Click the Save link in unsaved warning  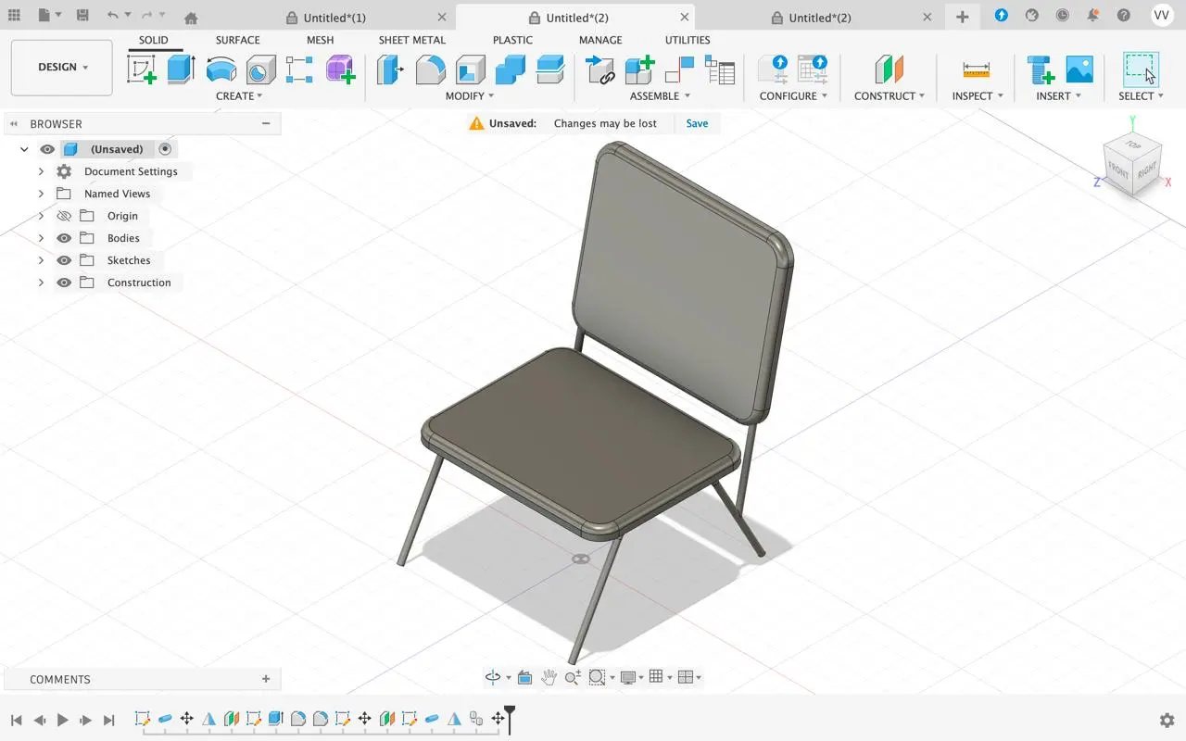[x=697, y=123]
